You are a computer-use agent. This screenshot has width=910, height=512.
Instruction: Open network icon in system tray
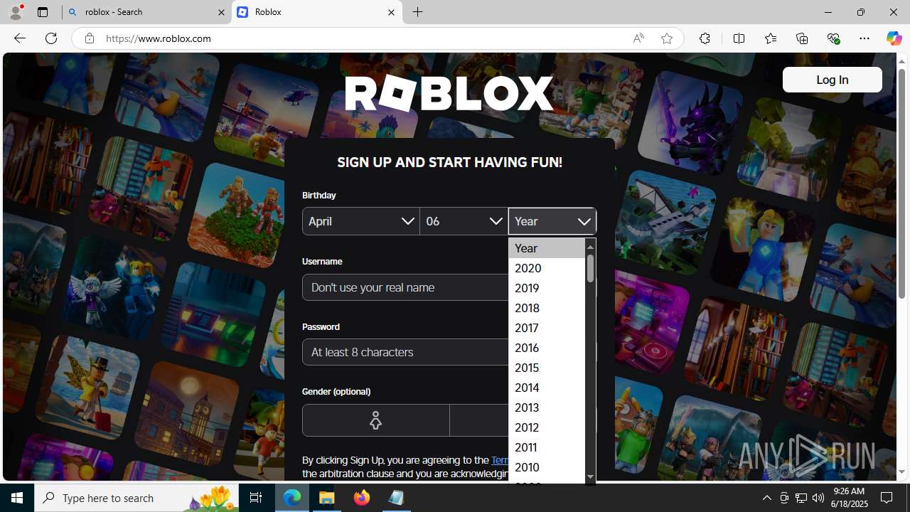click(801, 498)
